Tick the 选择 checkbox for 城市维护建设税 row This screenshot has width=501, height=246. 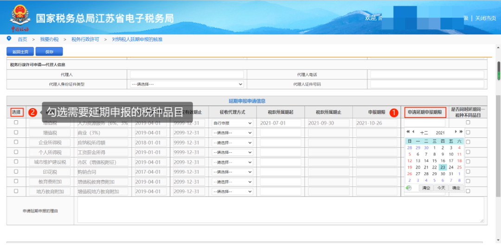[x=16, y=162]
